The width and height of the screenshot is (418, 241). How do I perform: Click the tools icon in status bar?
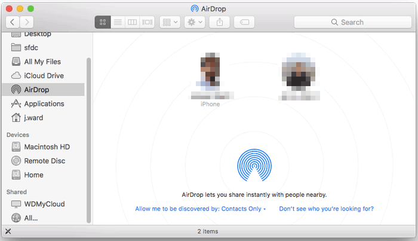8,231
